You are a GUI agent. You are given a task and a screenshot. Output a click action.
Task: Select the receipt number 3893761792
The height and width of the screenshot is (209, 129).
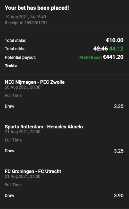(36, 23)
